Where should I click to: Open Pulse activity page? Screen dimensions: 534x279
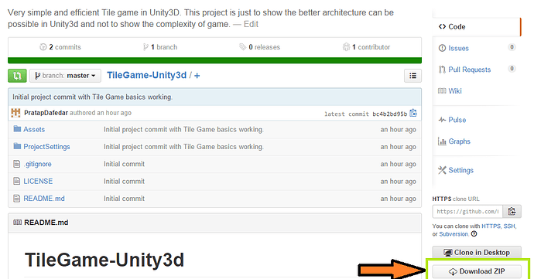coord(457,120)
